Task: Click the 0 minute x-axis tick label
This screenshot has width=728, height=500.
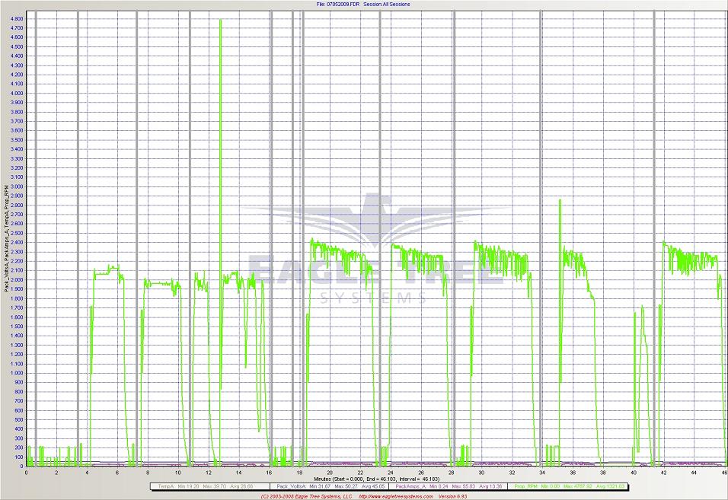Action: point(27,473)
